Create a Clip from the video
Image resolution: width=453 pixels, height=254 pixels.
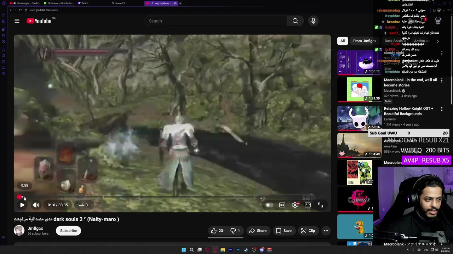(308, 231)
